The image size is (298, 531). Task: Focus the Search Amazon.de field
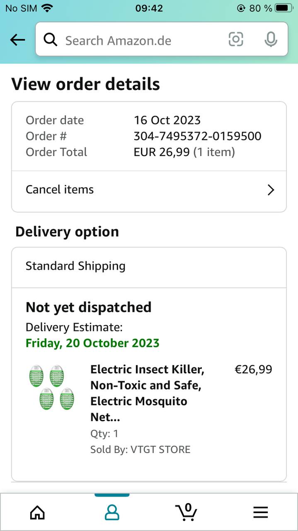141,40
